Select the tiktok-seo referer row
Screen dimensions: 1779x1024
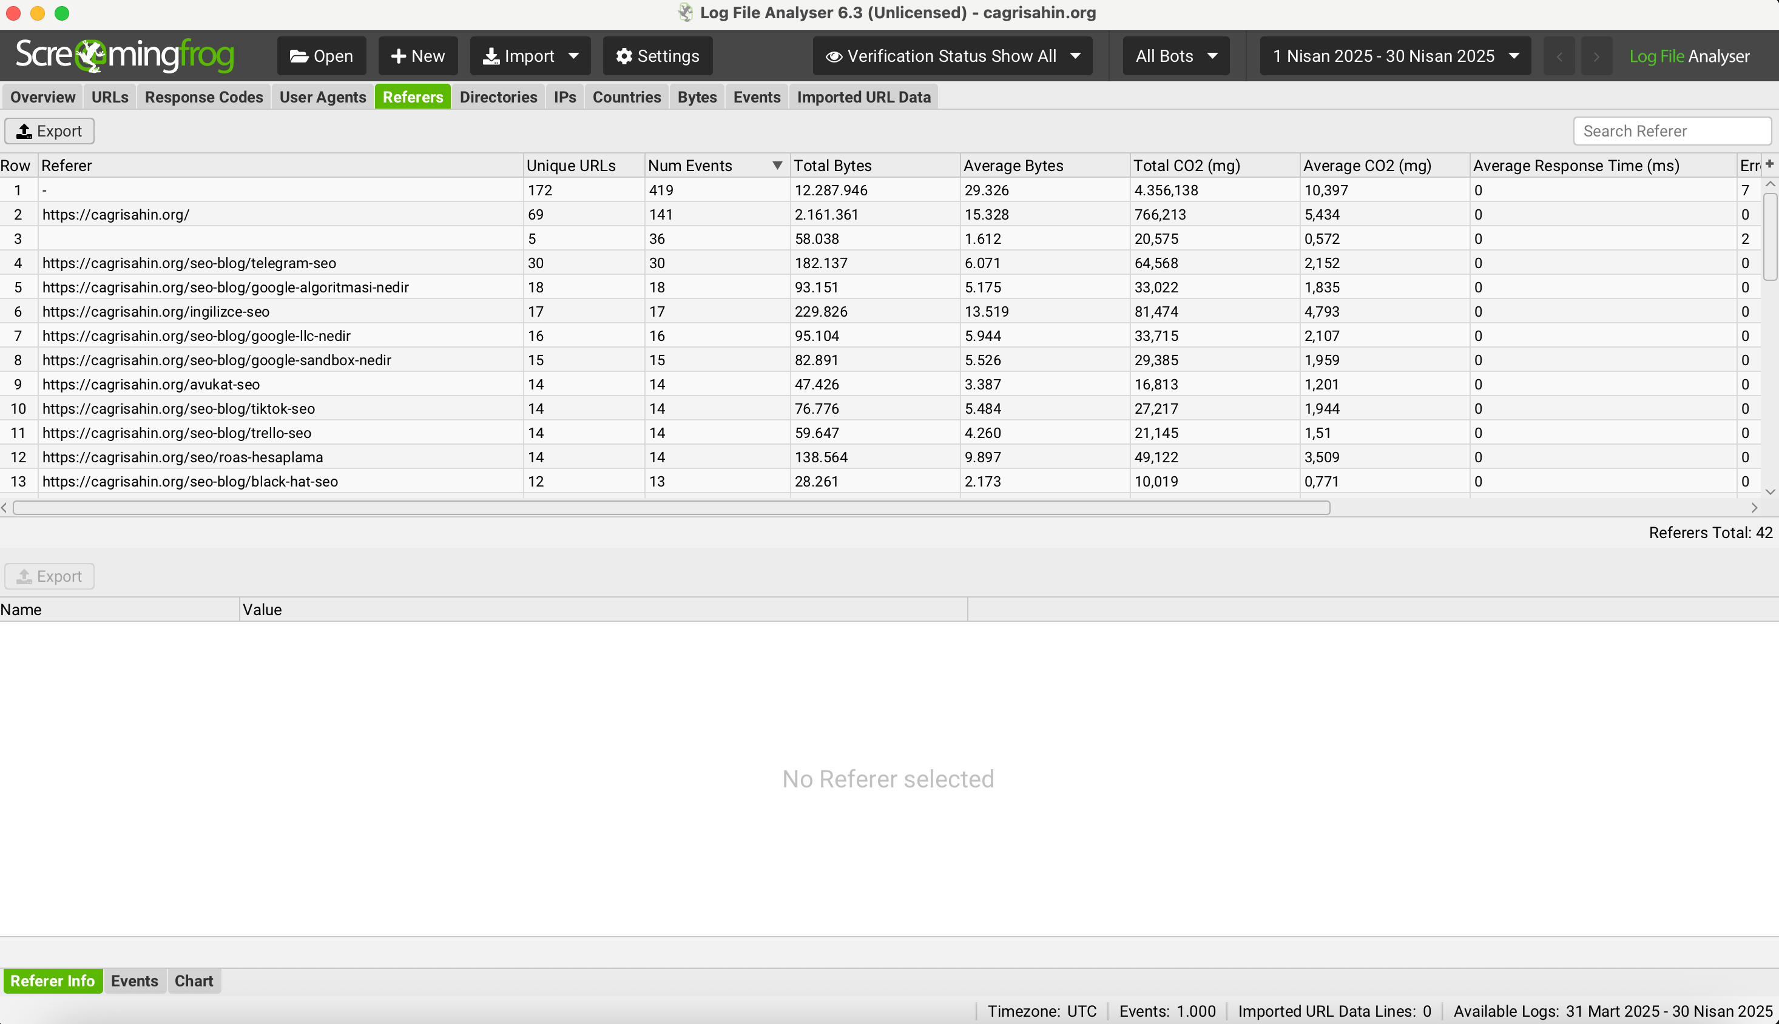pos(880,409)
